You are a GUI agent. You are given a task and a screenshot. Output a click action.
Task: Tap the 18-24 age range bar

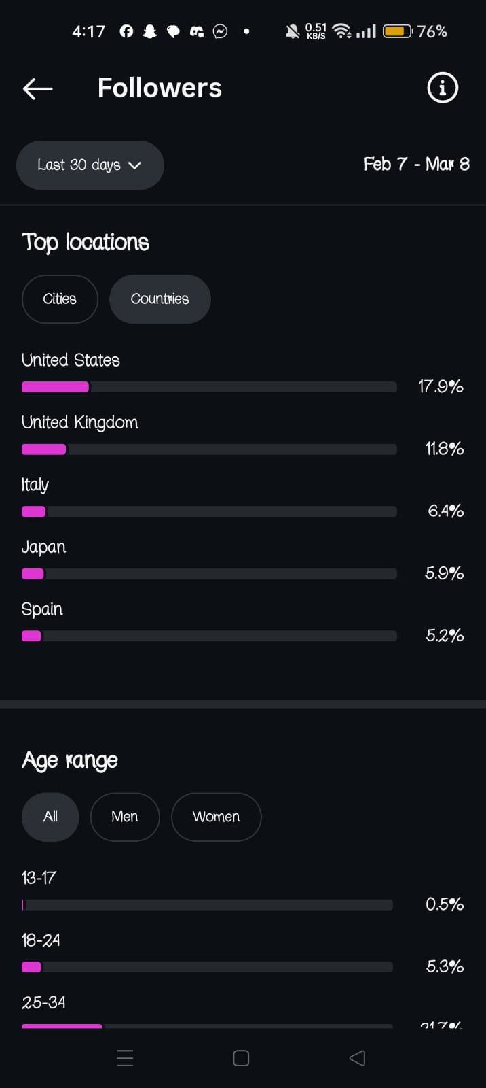coord(207,967)
